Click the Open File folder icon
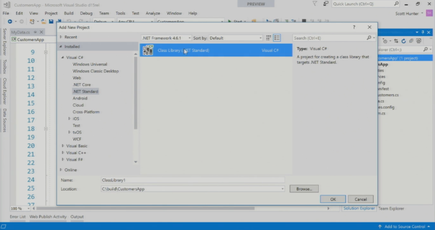Image resolution: width=435 pixels, height=230 pixels. click(x=44, y=21)
